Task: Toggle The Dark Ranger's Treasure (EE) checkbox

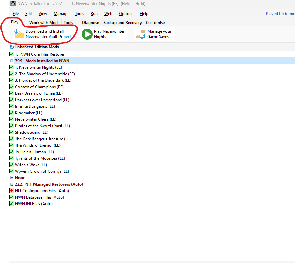Action: tap(12, 139)
